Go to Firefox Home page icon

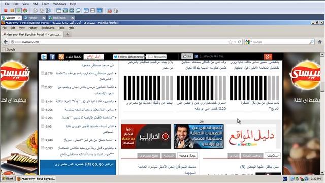(320, 42)
